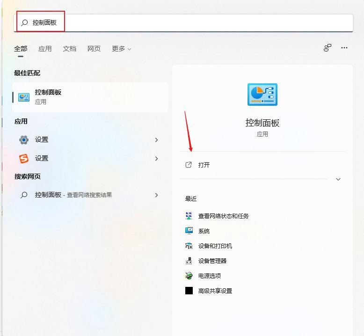Open recent 设备和打印机
Screen dimensions: 364x336
[x=215, y=246]
